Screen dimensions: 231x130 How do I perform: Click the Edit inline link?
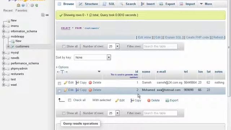(144, 38)
